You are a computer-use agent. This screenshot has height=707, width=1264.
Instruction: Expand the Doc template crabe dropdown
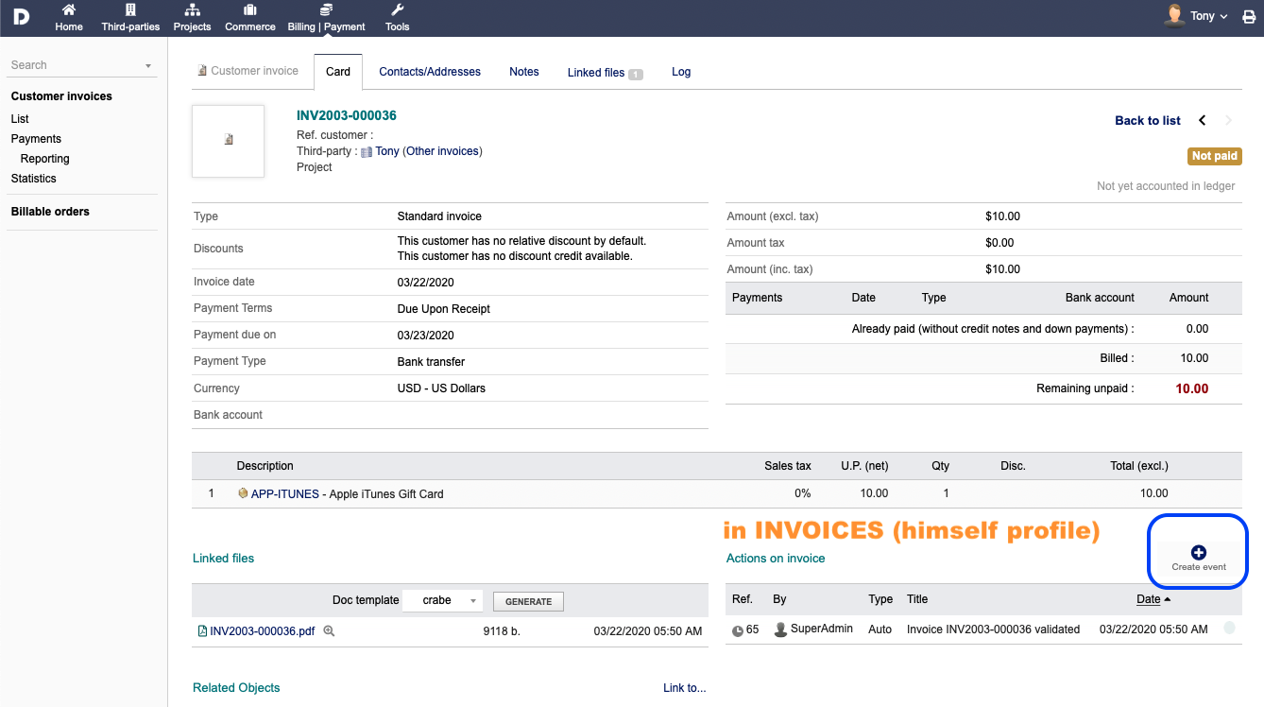pyautogui.click(x=443, y=600)
